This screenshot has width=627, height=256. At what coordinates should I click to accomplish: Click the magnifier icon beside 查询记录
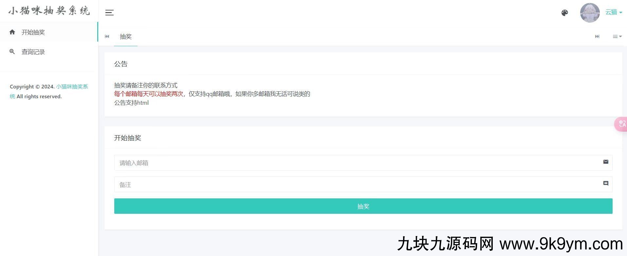pos(12,52)
